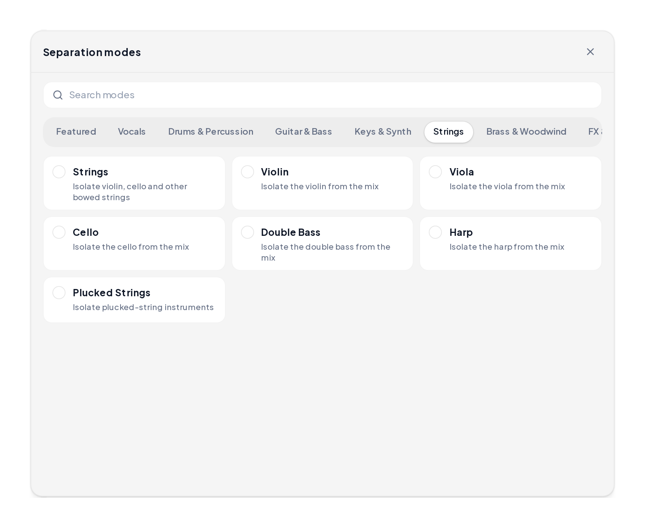The height and width of the screenshot is (527, 645).
Task: Click the 'Plucked Strings' card title
Action: pos(111,293)
